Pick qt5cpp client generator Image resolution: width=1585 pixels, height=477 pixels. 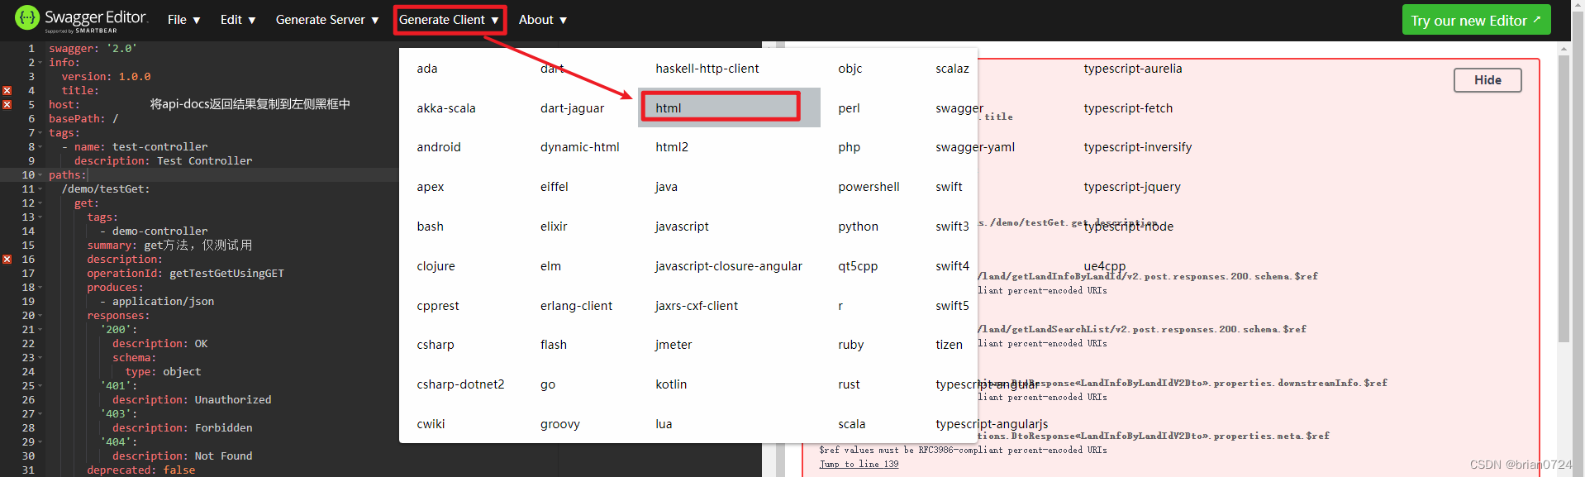click(858, 266)
